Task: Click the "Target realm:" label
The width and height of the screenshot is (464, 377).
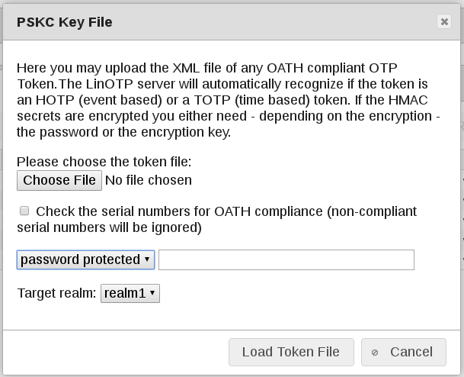Action: [x=57, y=294]
